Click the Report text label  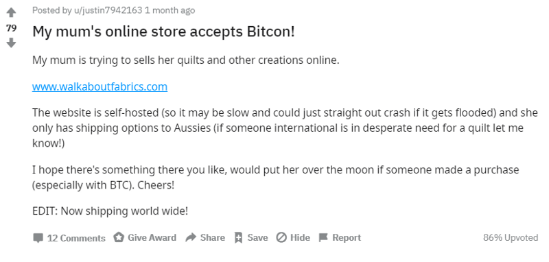[347, 238]
